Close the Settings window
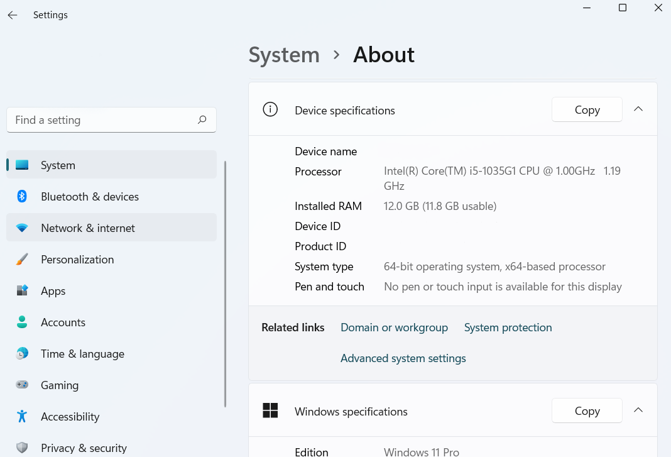The image size is (671, 457). [x=658, y=8]
